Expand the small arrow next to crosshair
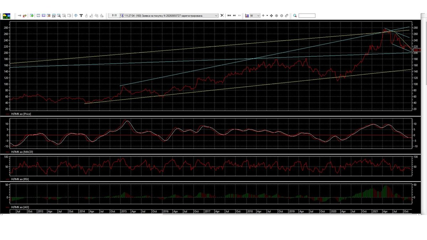The height and width of the screenshot is (240, 427). click(x=267, y=16)
